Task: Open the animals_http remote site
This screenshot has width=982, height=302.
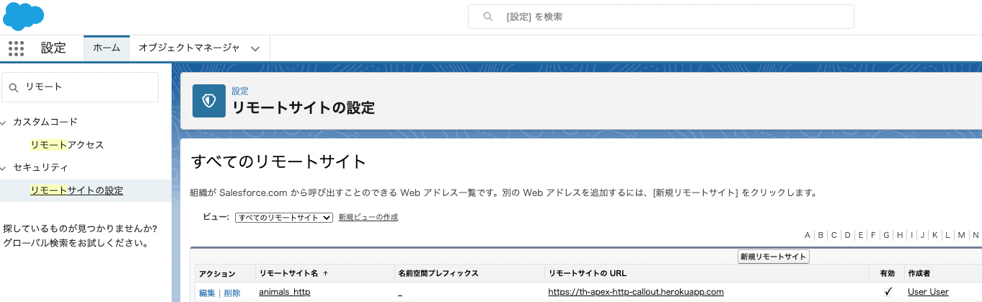Action: pos(284,292)
